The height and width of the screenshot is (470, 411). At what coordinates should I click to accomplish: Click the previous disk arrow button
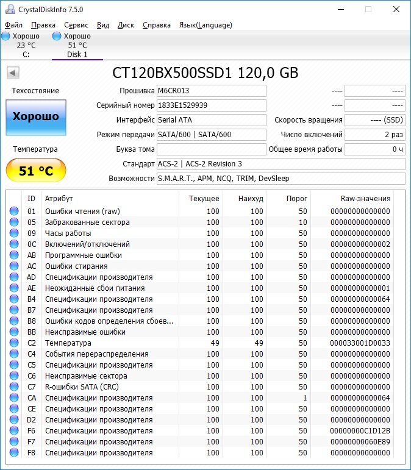[x=13, y=73]
